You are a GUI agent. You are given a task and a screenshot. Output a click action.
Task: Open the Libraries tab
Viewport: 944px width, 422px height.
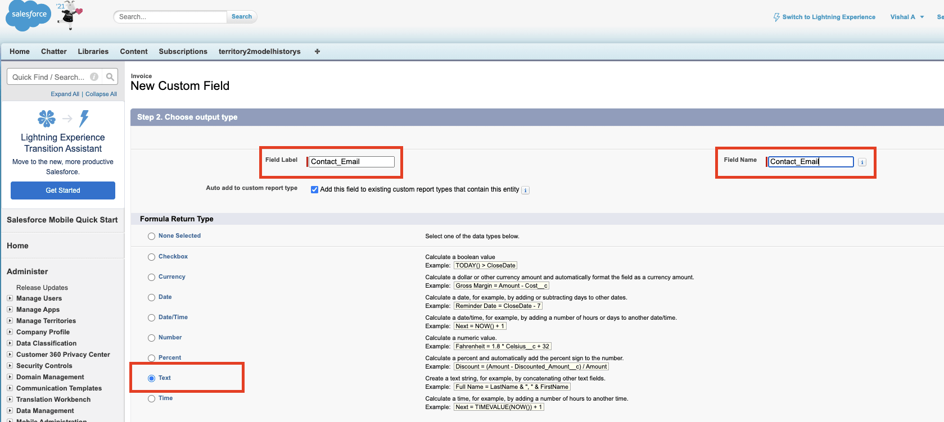[x=93, y=51]
